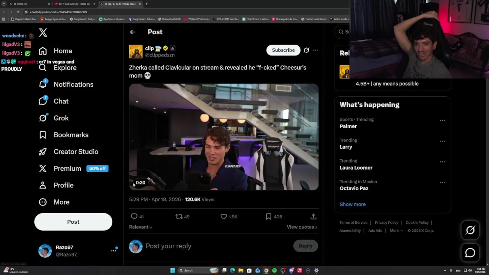Click the browser address bar URL
This screenshot has height=275, width=489.
coord(58,12)
